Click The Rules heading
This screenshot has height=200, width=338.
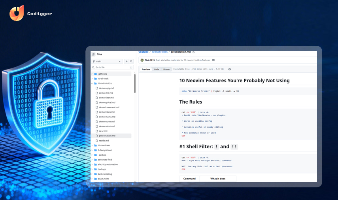(191, 102)
